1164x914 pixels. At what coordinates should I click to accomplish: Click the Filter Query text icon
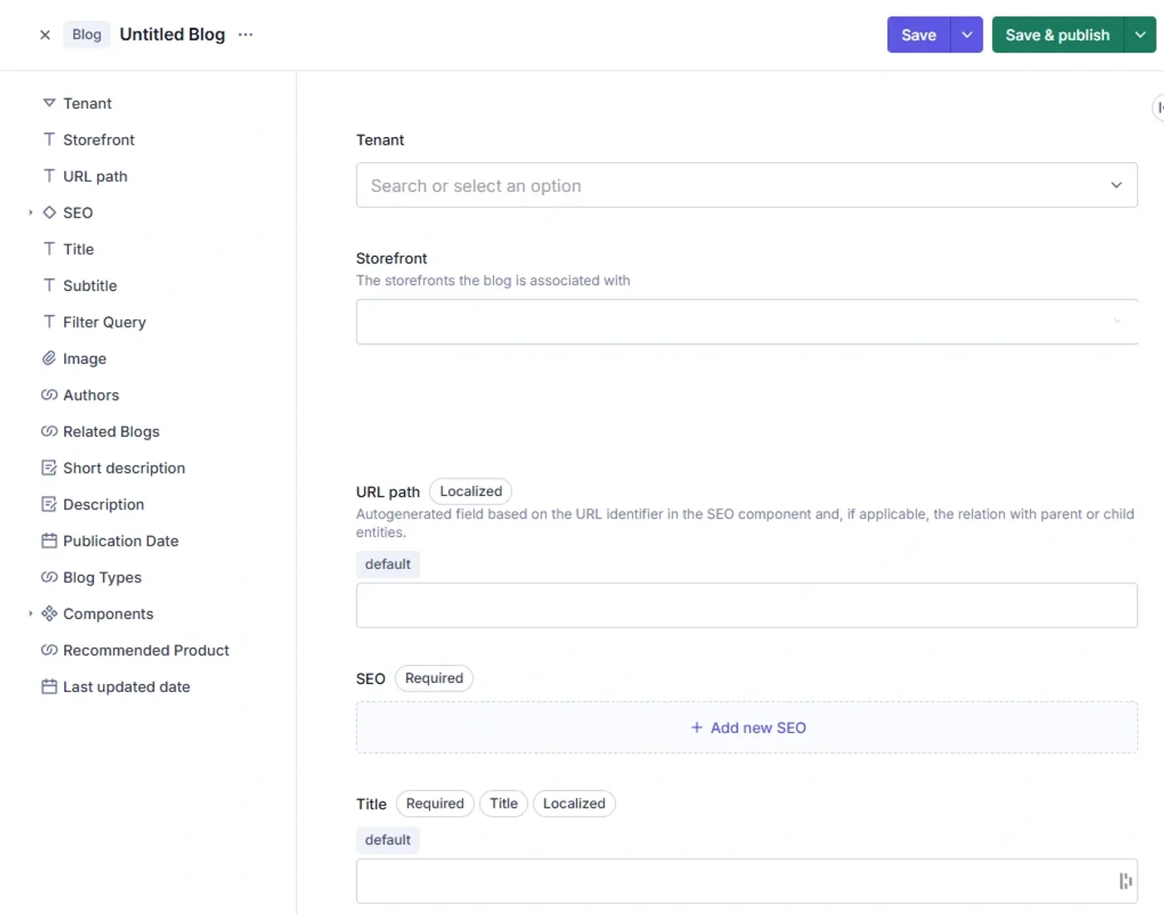(49, 322)
